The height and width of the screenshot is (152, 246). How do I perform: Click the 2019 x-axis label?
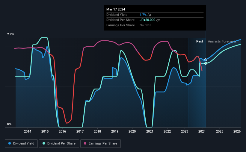(x=115, y=131)
